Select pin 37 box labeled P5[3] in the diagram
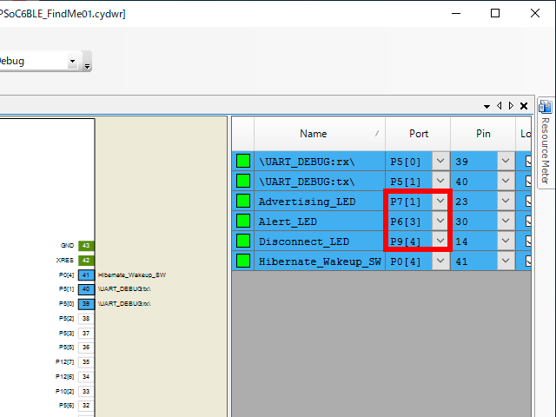The image size is (556, 417). pos(86,333)
